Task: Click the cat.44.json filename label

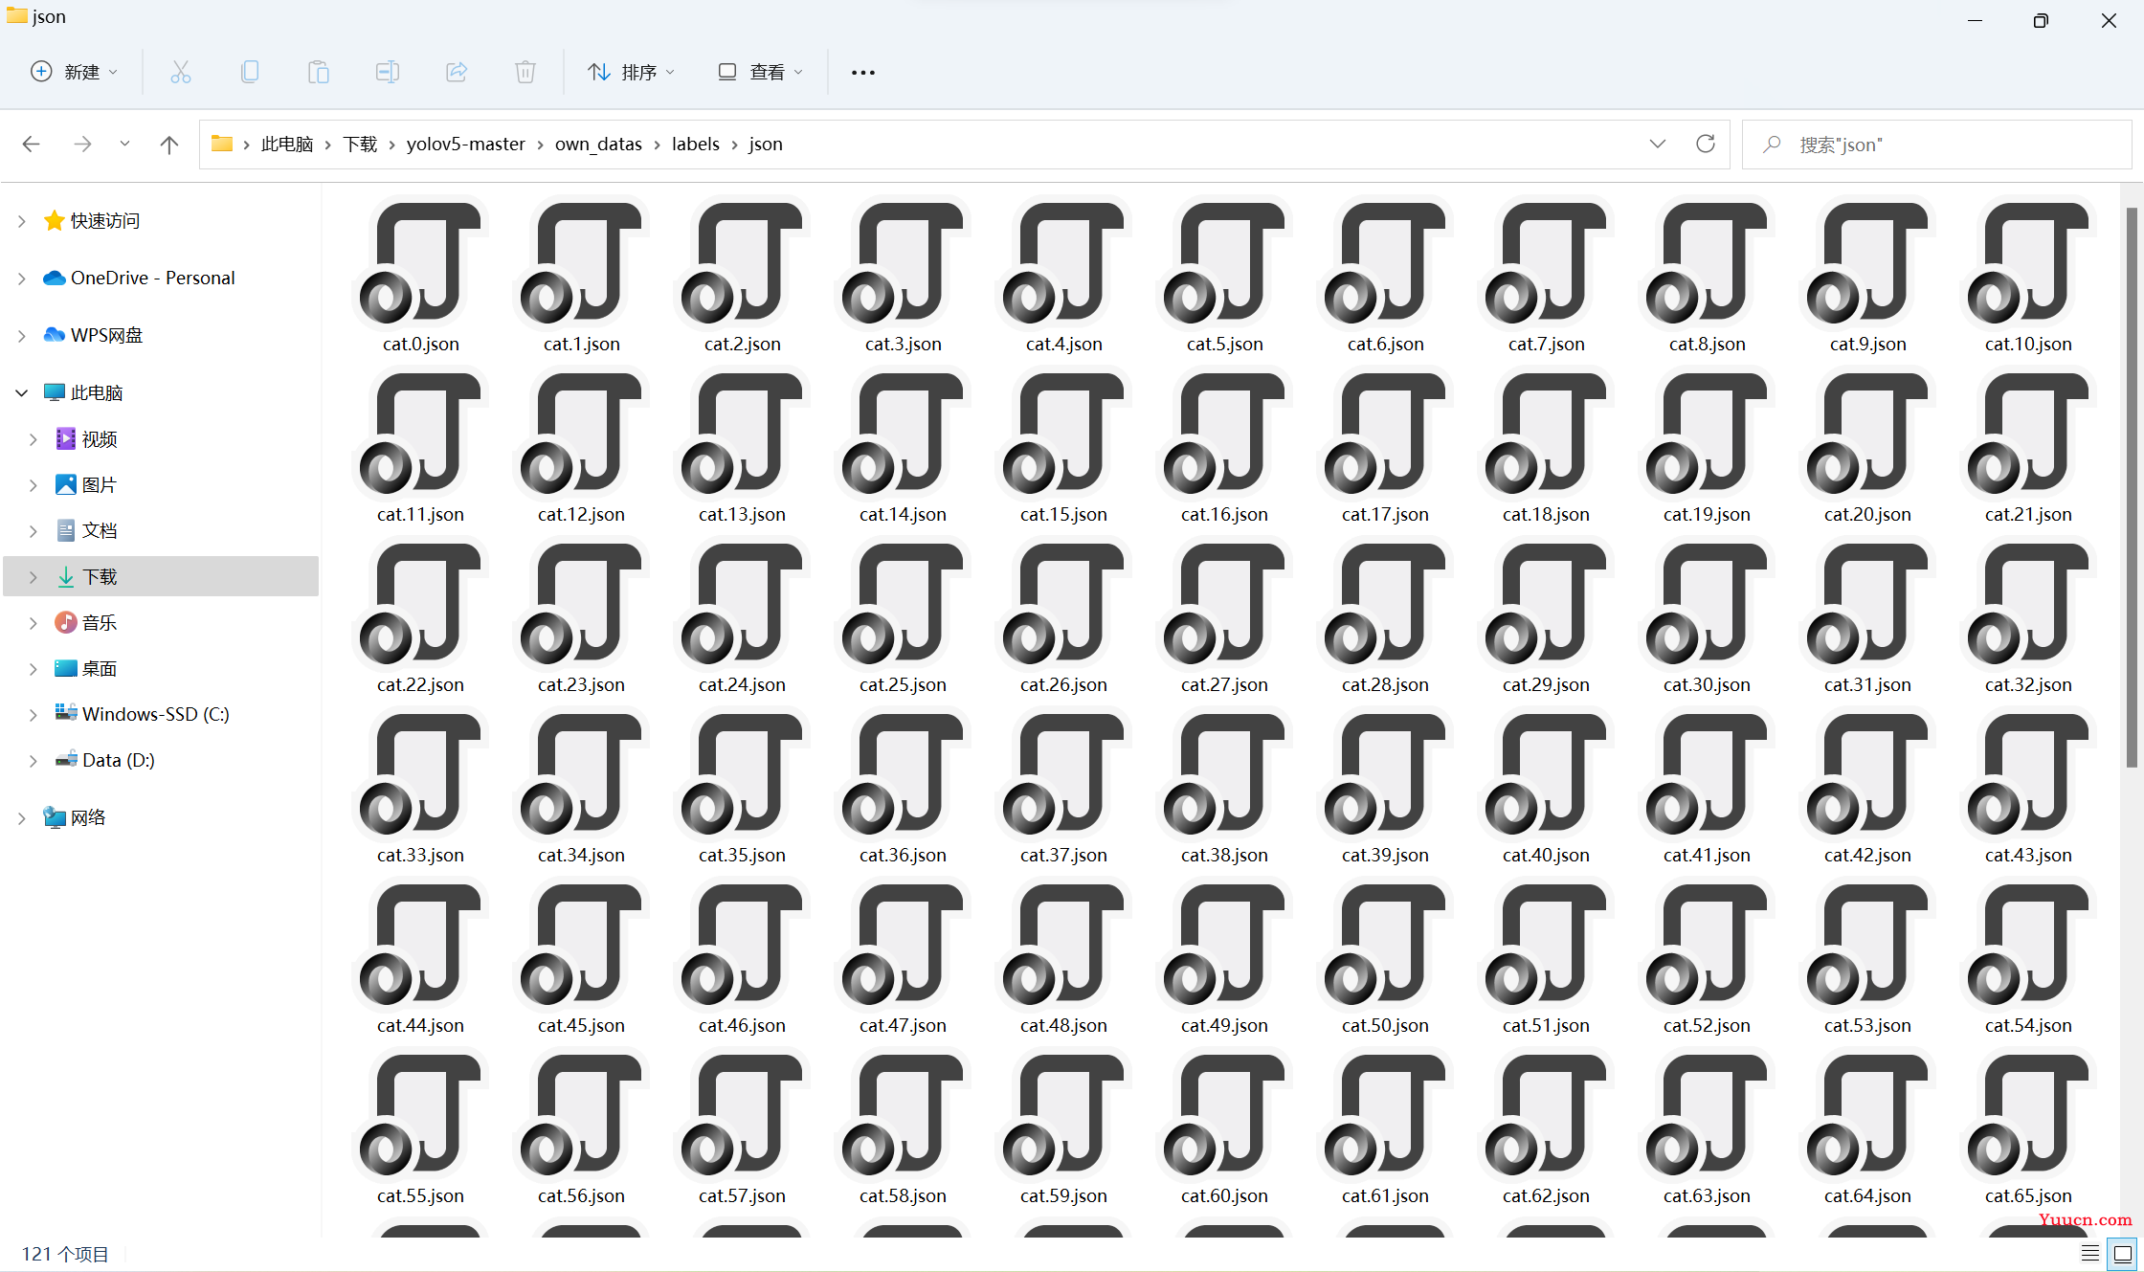Action: pyautogui.click(x=420, y=1026)
